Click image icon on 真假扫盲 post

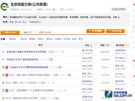click(57, 98)
